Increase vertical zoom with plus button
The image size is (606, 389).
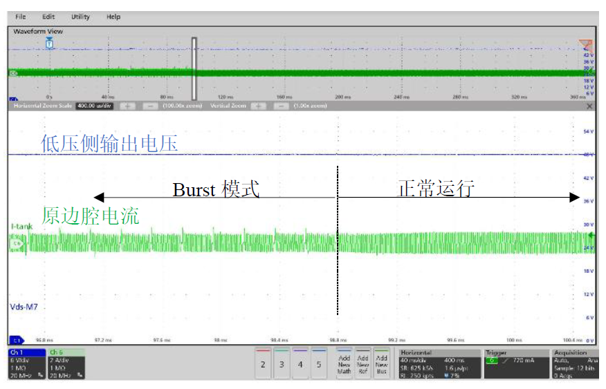(259, 106)
